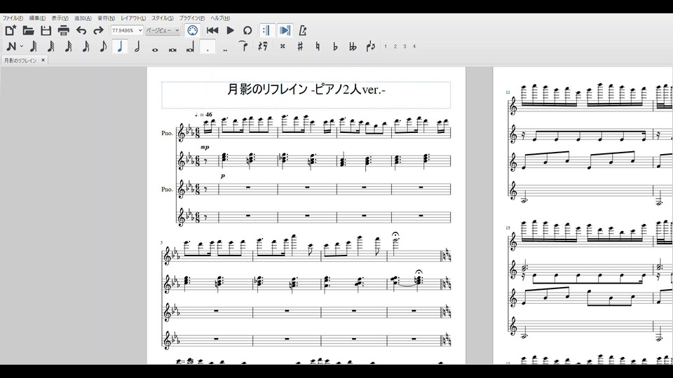
Task: Click the fermata at end of first page's second system
Action: pos(395,235)
